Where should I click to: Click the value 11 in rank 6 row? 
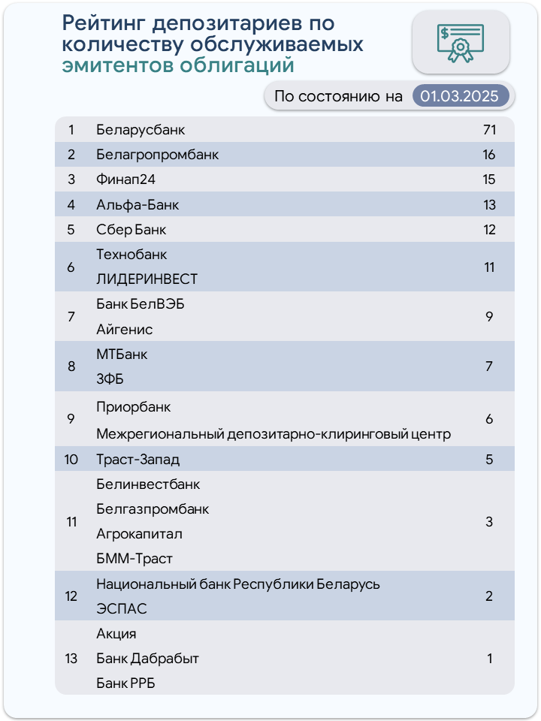pyautogui.click(x=489, y=267)
